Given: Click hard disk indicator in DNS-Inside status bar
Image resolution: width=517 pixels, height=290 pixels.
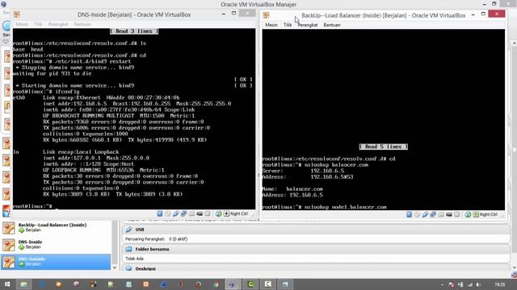Looking at the screenshot, I should tap(160, 213).
